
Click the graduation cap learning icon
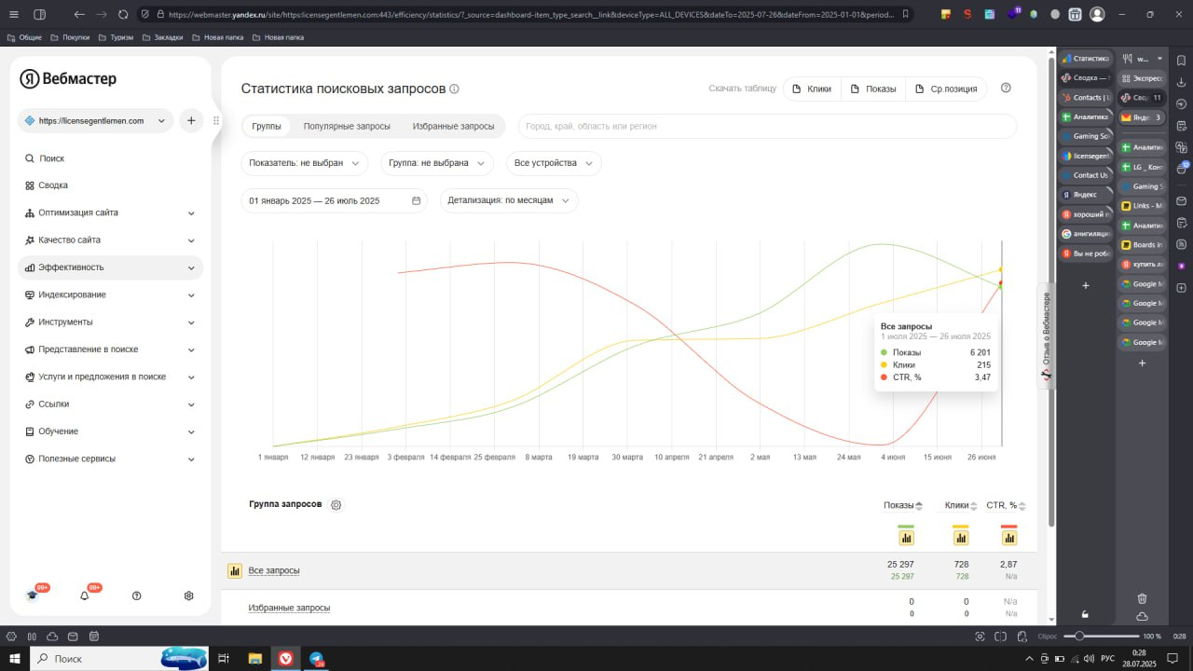[x=33, y=596]
